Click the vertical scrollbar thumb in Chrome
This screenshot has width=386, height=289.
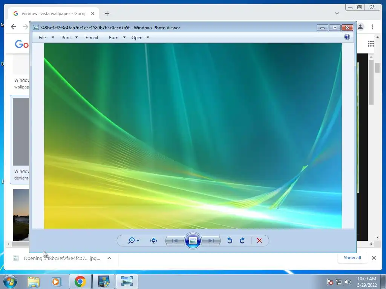[377, 68]
